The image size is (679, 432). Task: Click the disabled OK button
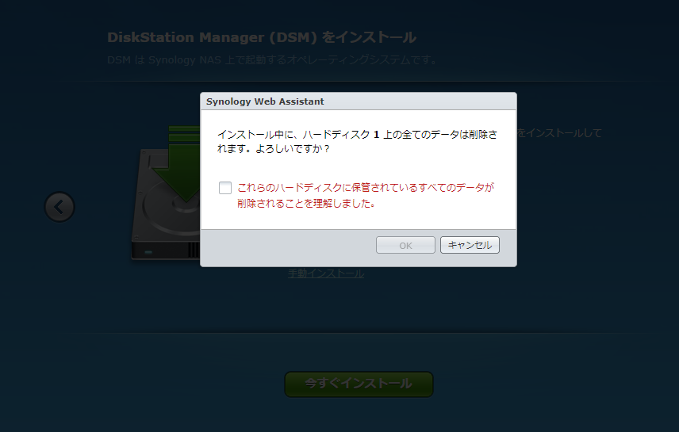coord(405,245)
